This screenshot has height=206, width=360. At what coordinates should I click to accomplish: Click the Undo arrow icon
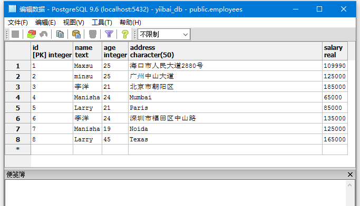43,34
